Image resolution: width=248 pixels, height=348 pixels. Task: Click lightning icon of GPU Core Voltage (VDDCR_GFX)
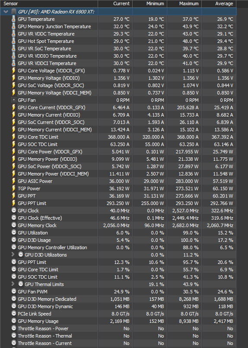tap(14, 71)
